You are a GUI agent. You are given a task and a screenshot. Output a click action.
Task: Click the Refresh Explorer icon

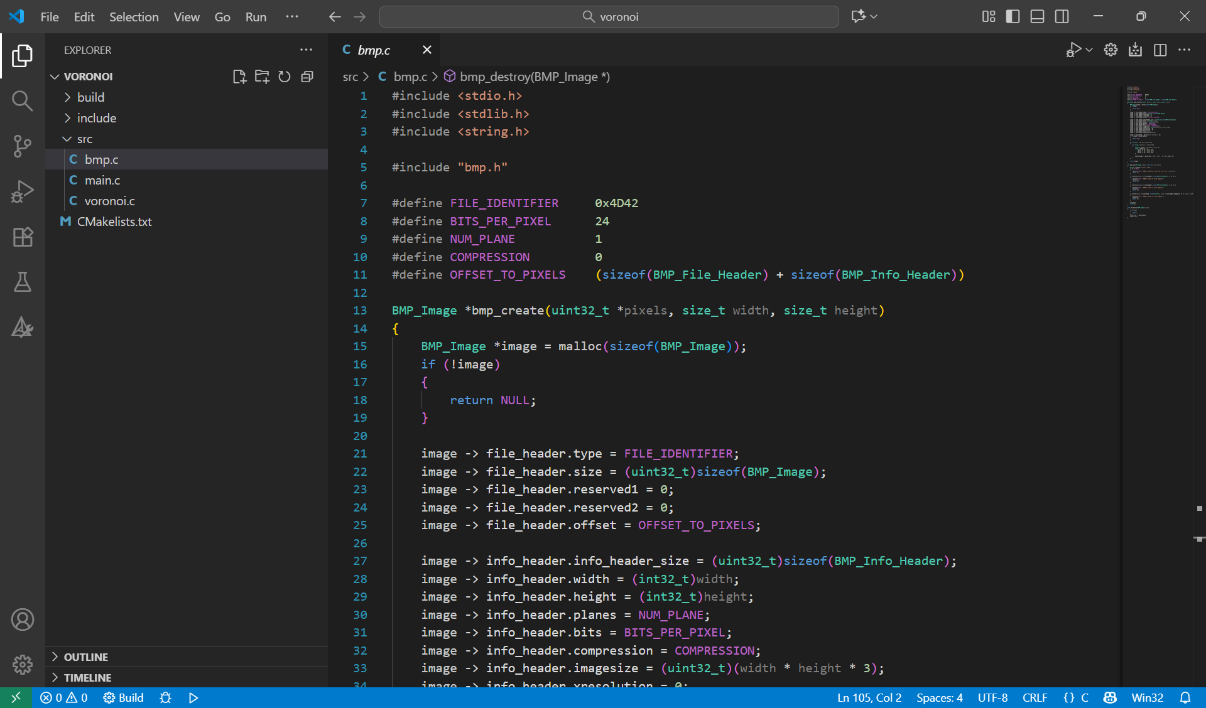point(285,77)
